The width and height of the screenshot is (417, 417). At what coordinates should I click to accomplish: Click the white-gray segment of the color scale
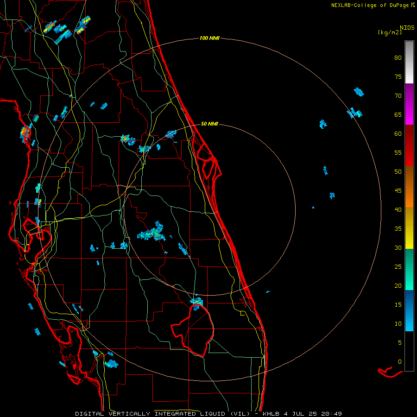(x=409, y=62)
